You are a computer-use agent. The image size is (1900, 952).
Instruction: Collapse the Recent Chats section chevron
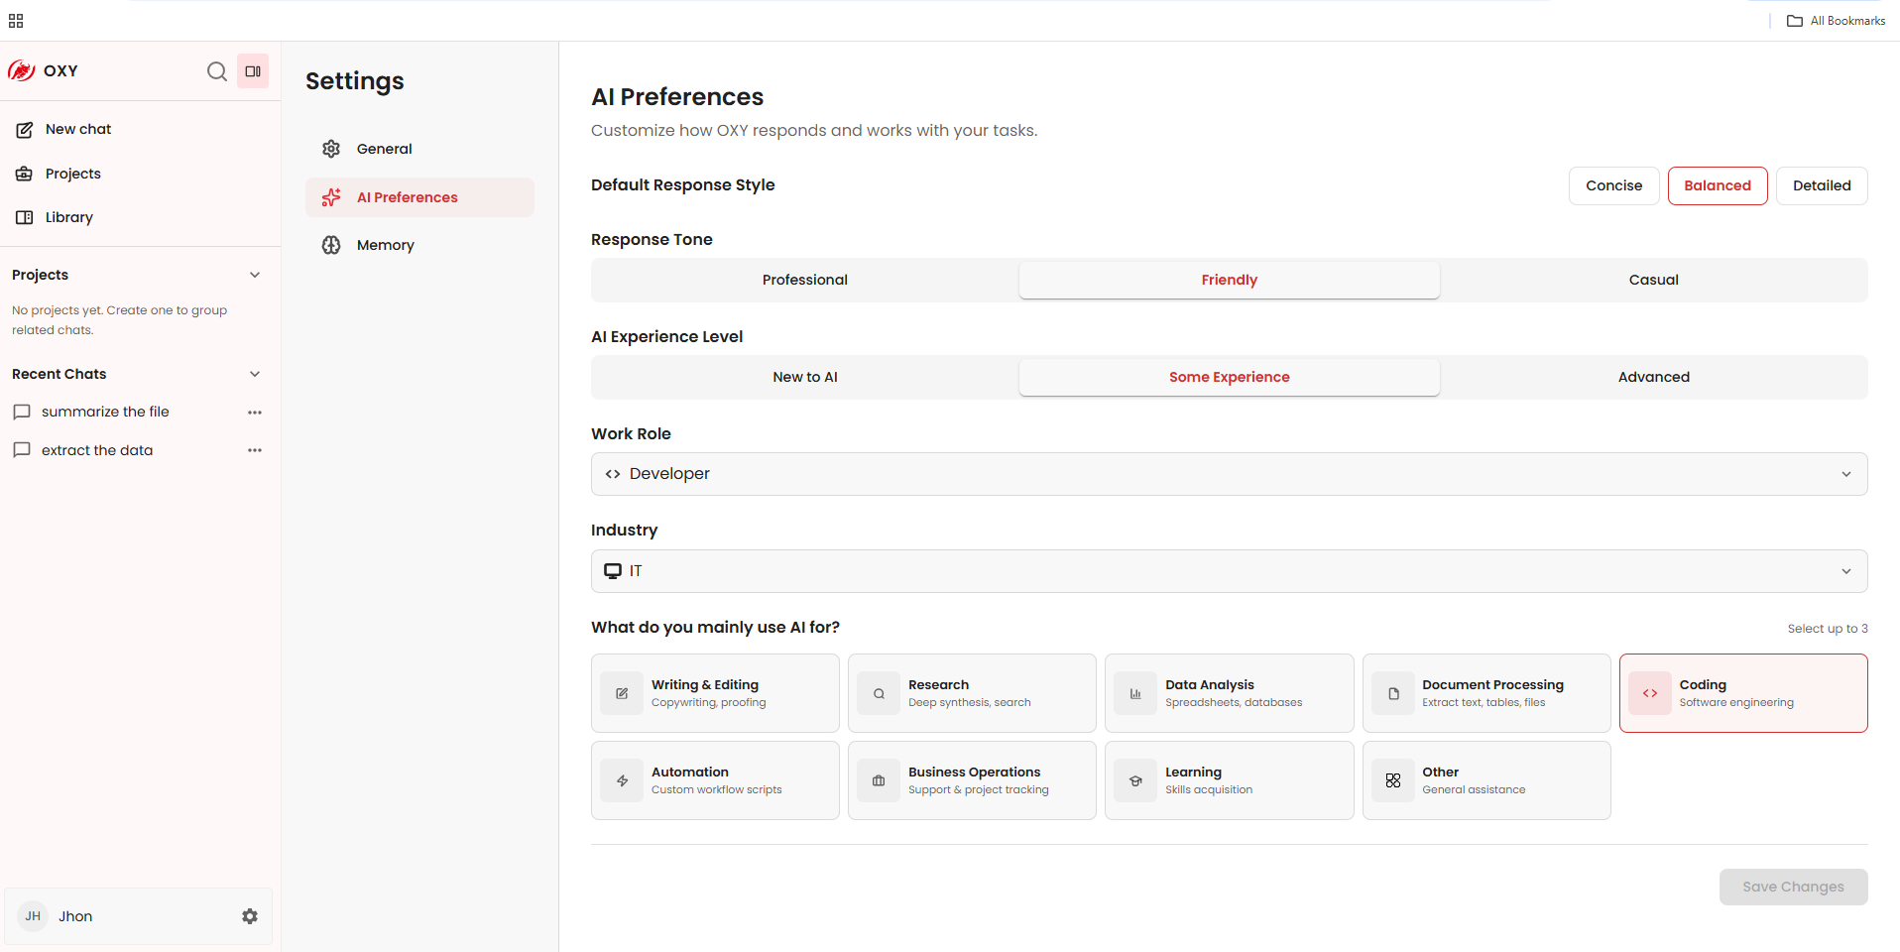pos(255,374)
